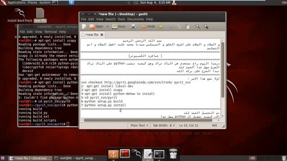Click the trash can icon in the dock
Screen dimensions: 287x161
click(173, 154)
